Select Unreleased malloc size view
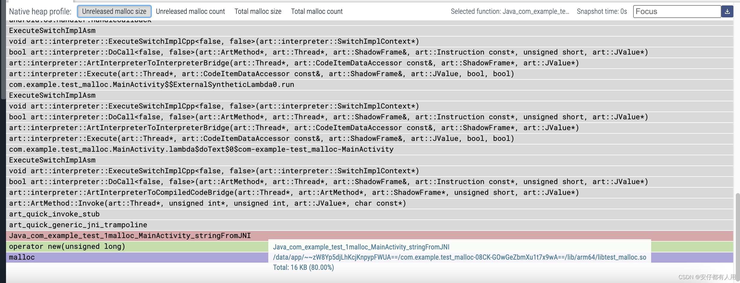Image resolution: width=740 pixels, height=283 pixels. [x=114, y=11]
